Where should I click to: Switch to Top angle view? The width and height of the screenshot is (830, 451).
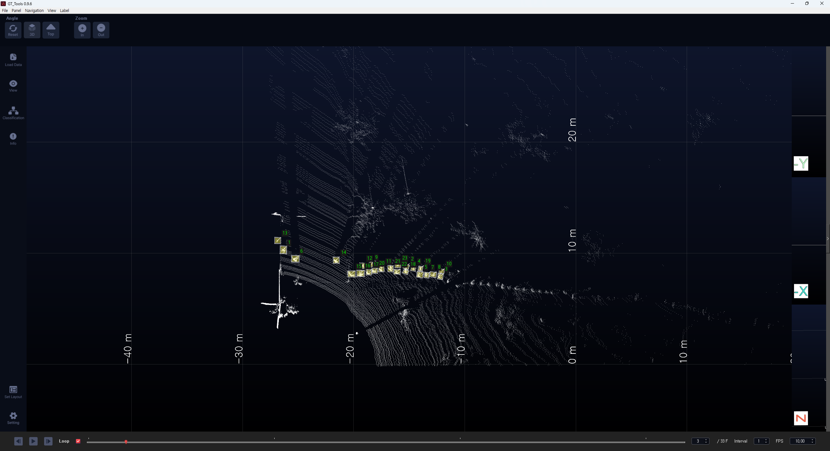pyautogui.click(x=51, y=30)
